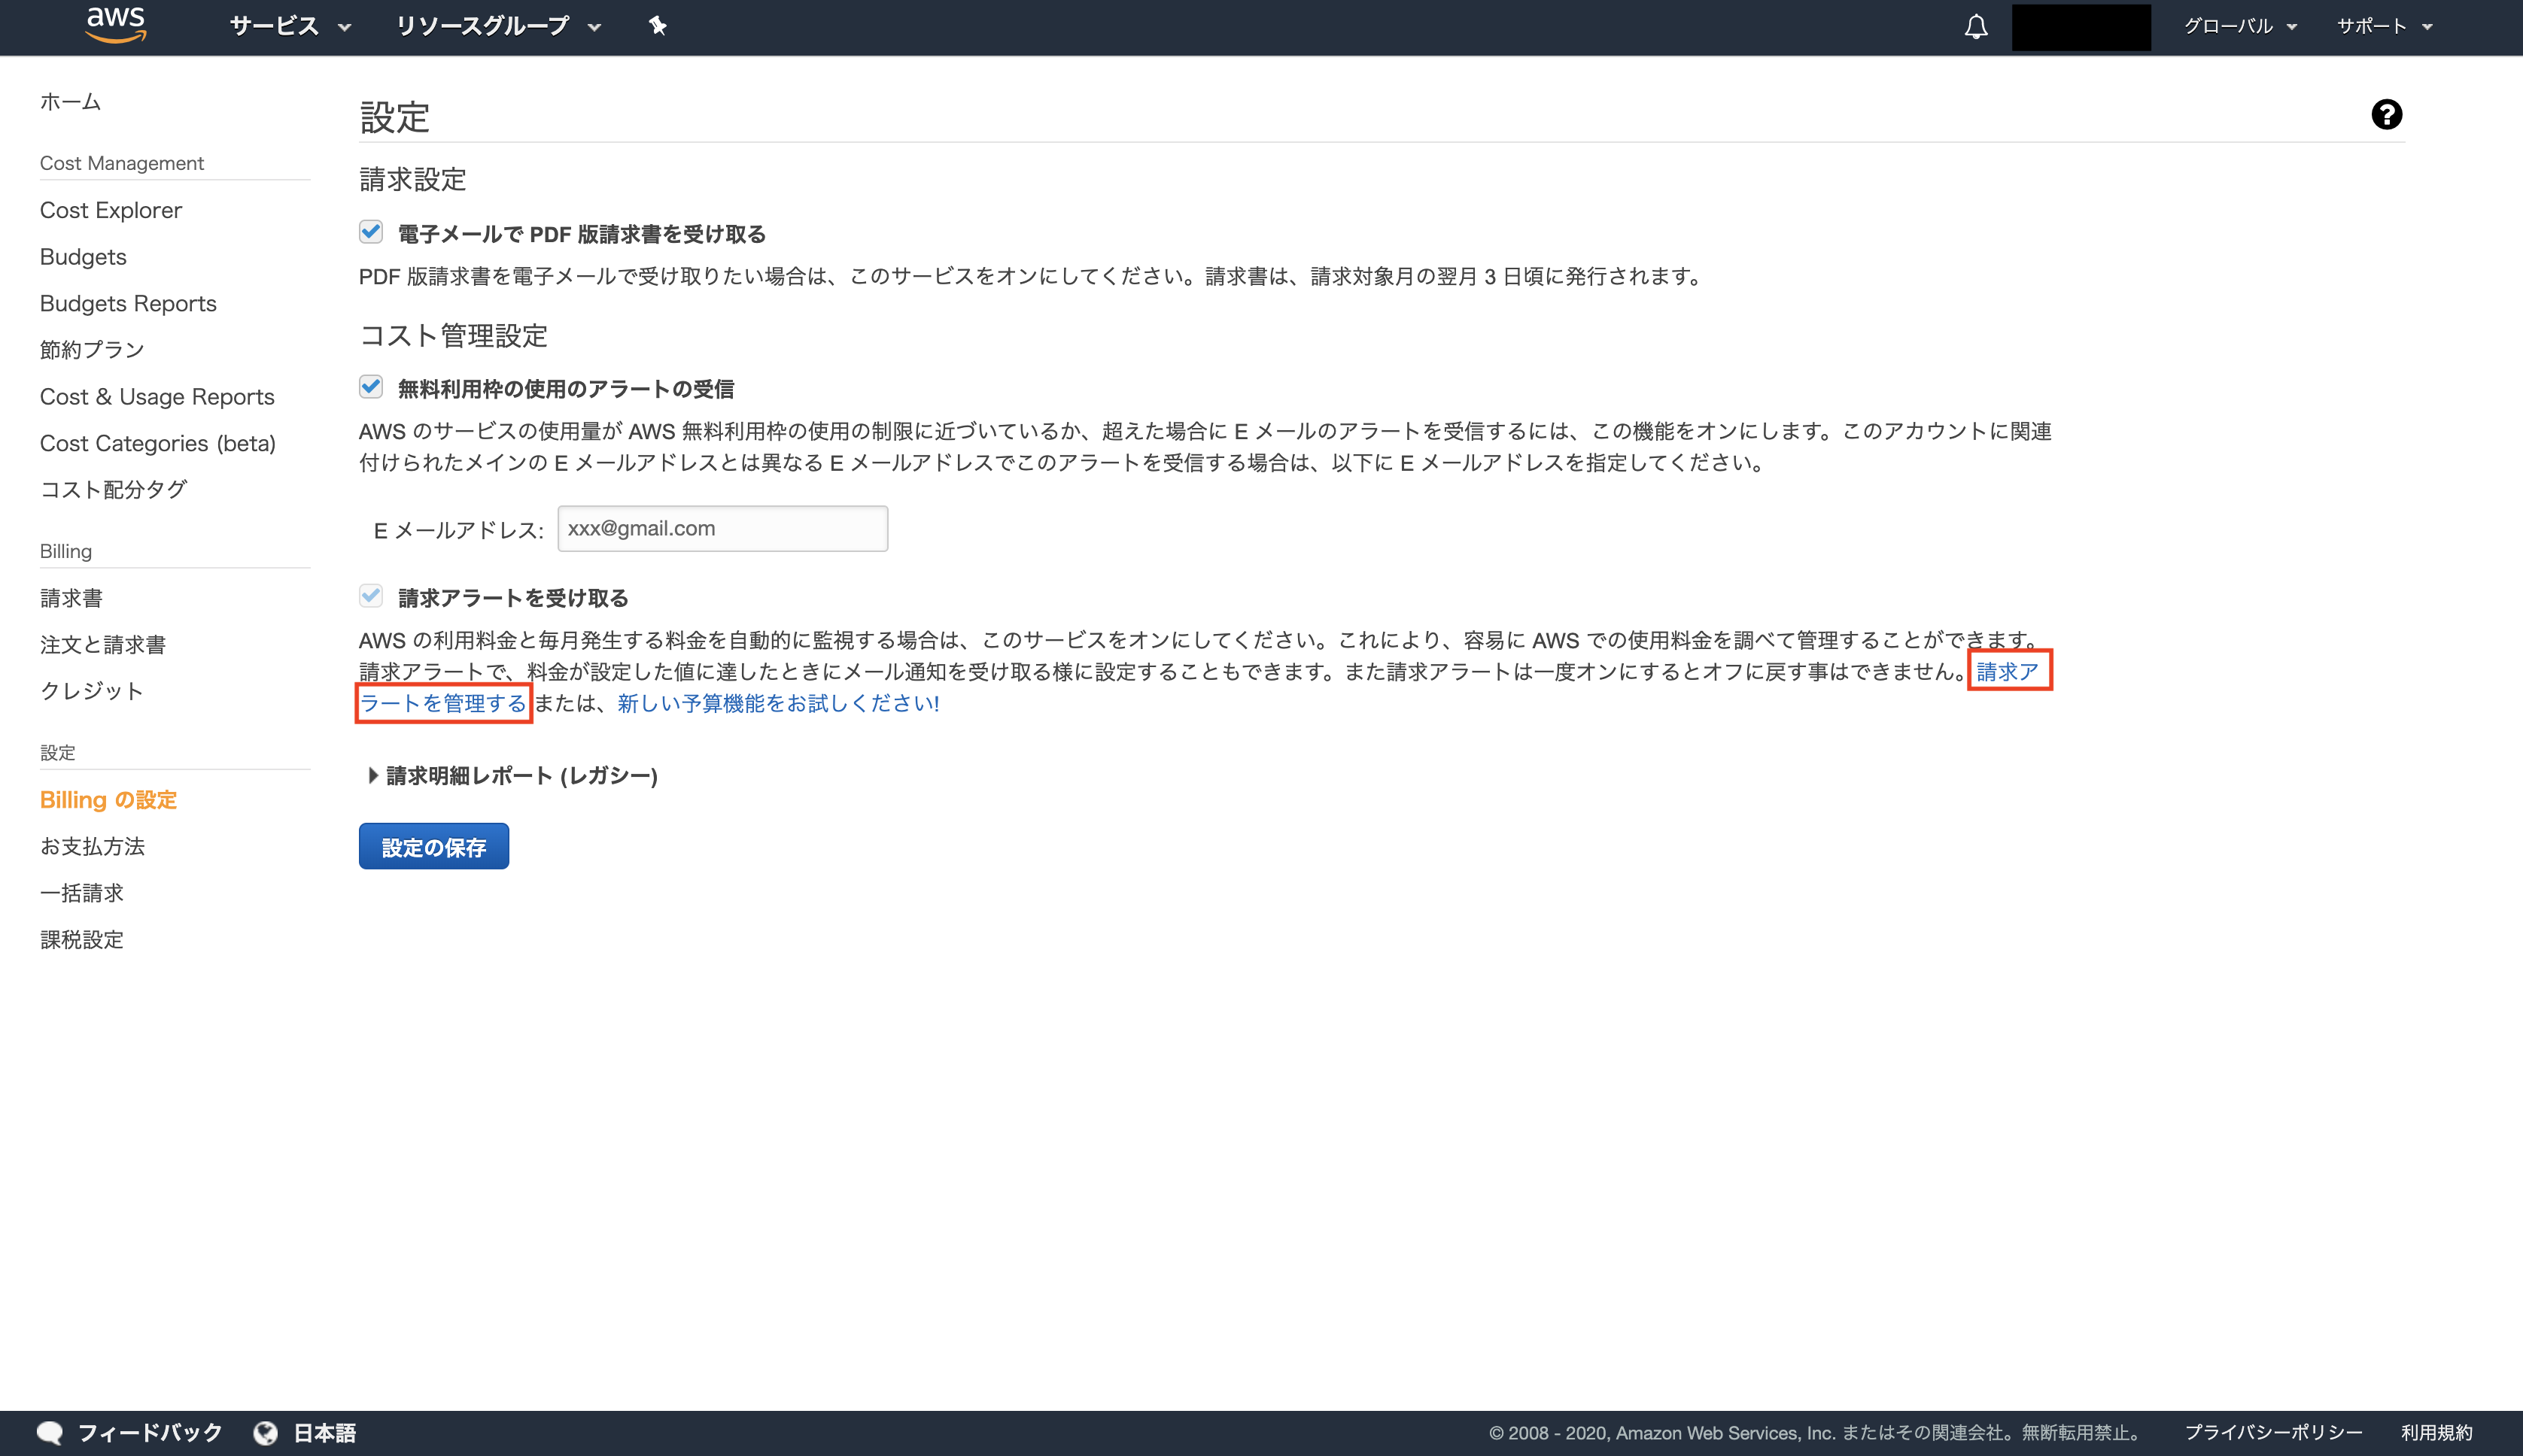
Task: Open help using the question mark icon
Action: point(2388,114)
